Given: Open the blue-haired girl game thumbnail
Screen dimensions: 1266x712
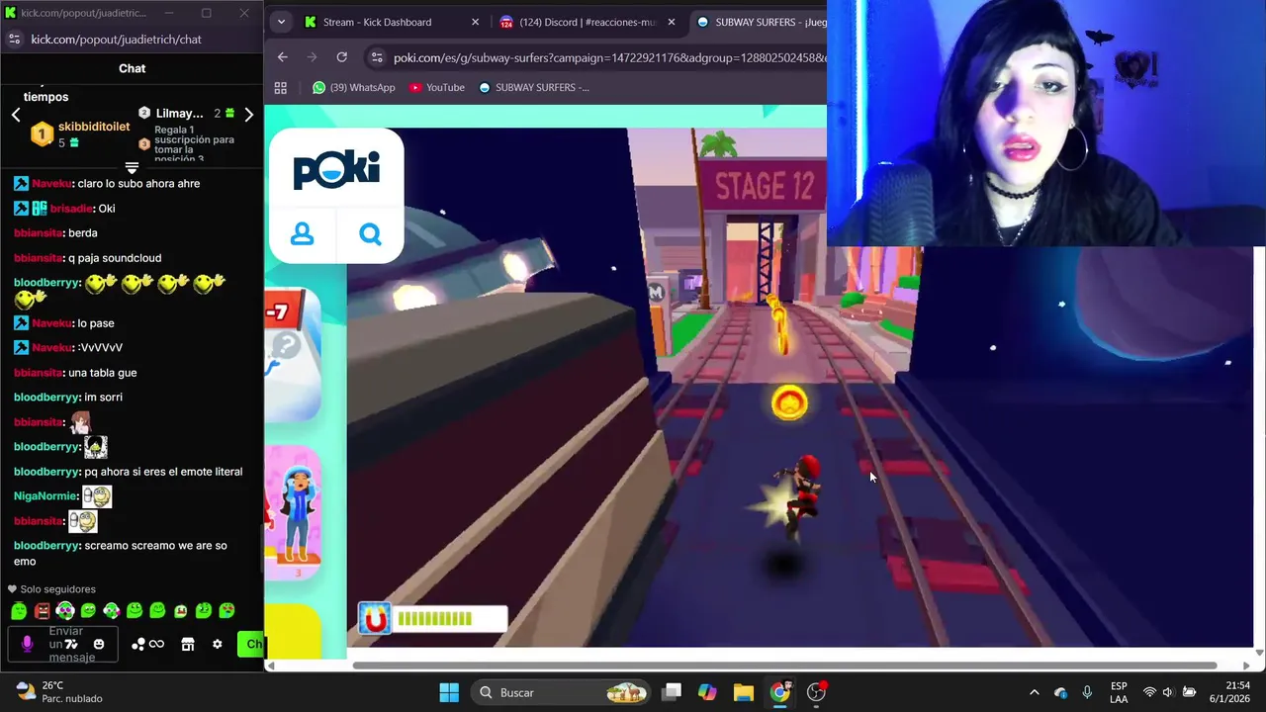Looking at the screenshot, I should 294,512.
